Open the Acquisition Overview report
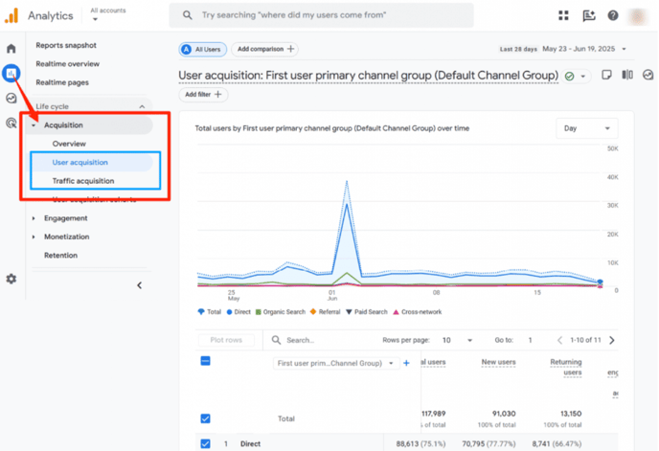Image resolution: width=659 pixels, height=451 pixels. tap(69, 144)
